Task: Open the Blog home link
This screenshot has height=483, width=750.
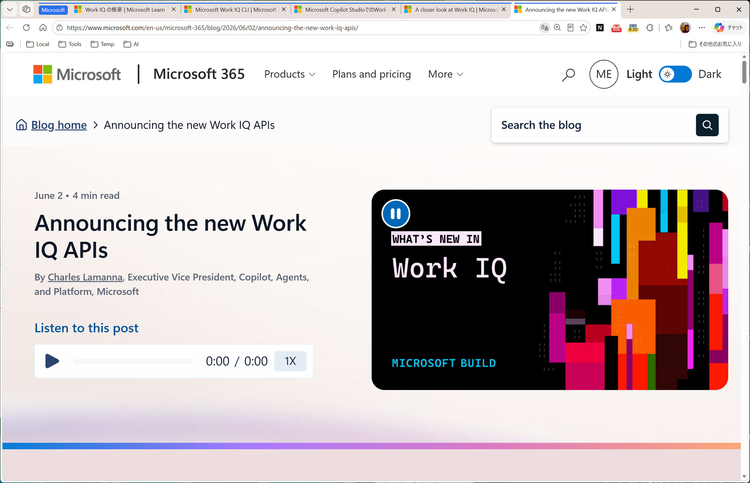Action: [59, 125]
